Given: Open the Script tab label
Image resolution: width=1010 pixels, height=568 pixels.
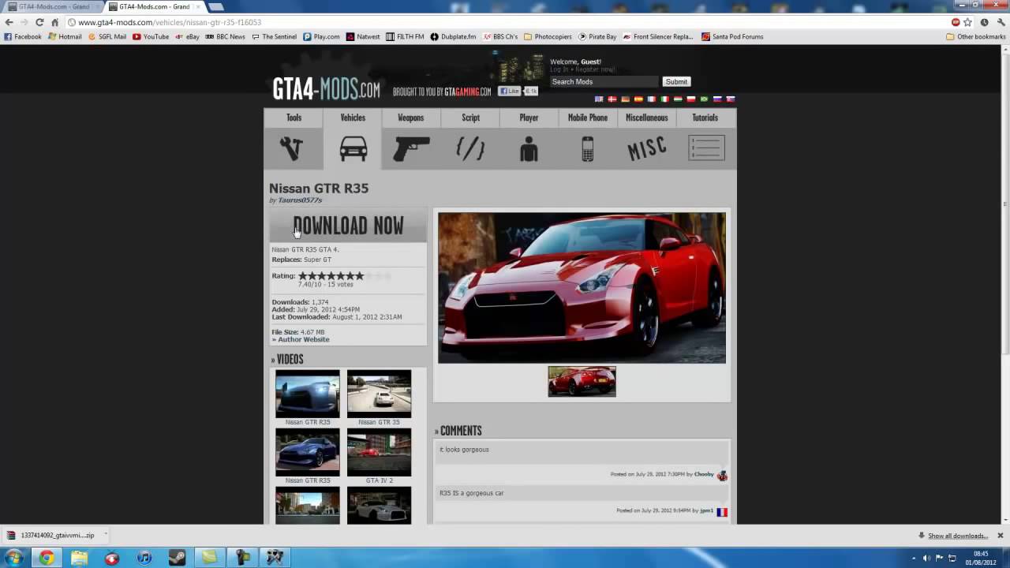Looking at the screenshot, I should (470, 118).
